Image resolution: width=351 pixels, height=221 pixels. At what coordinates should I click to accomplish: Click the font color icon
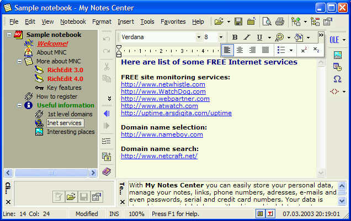pyautogui.click(x=279, y=37)
